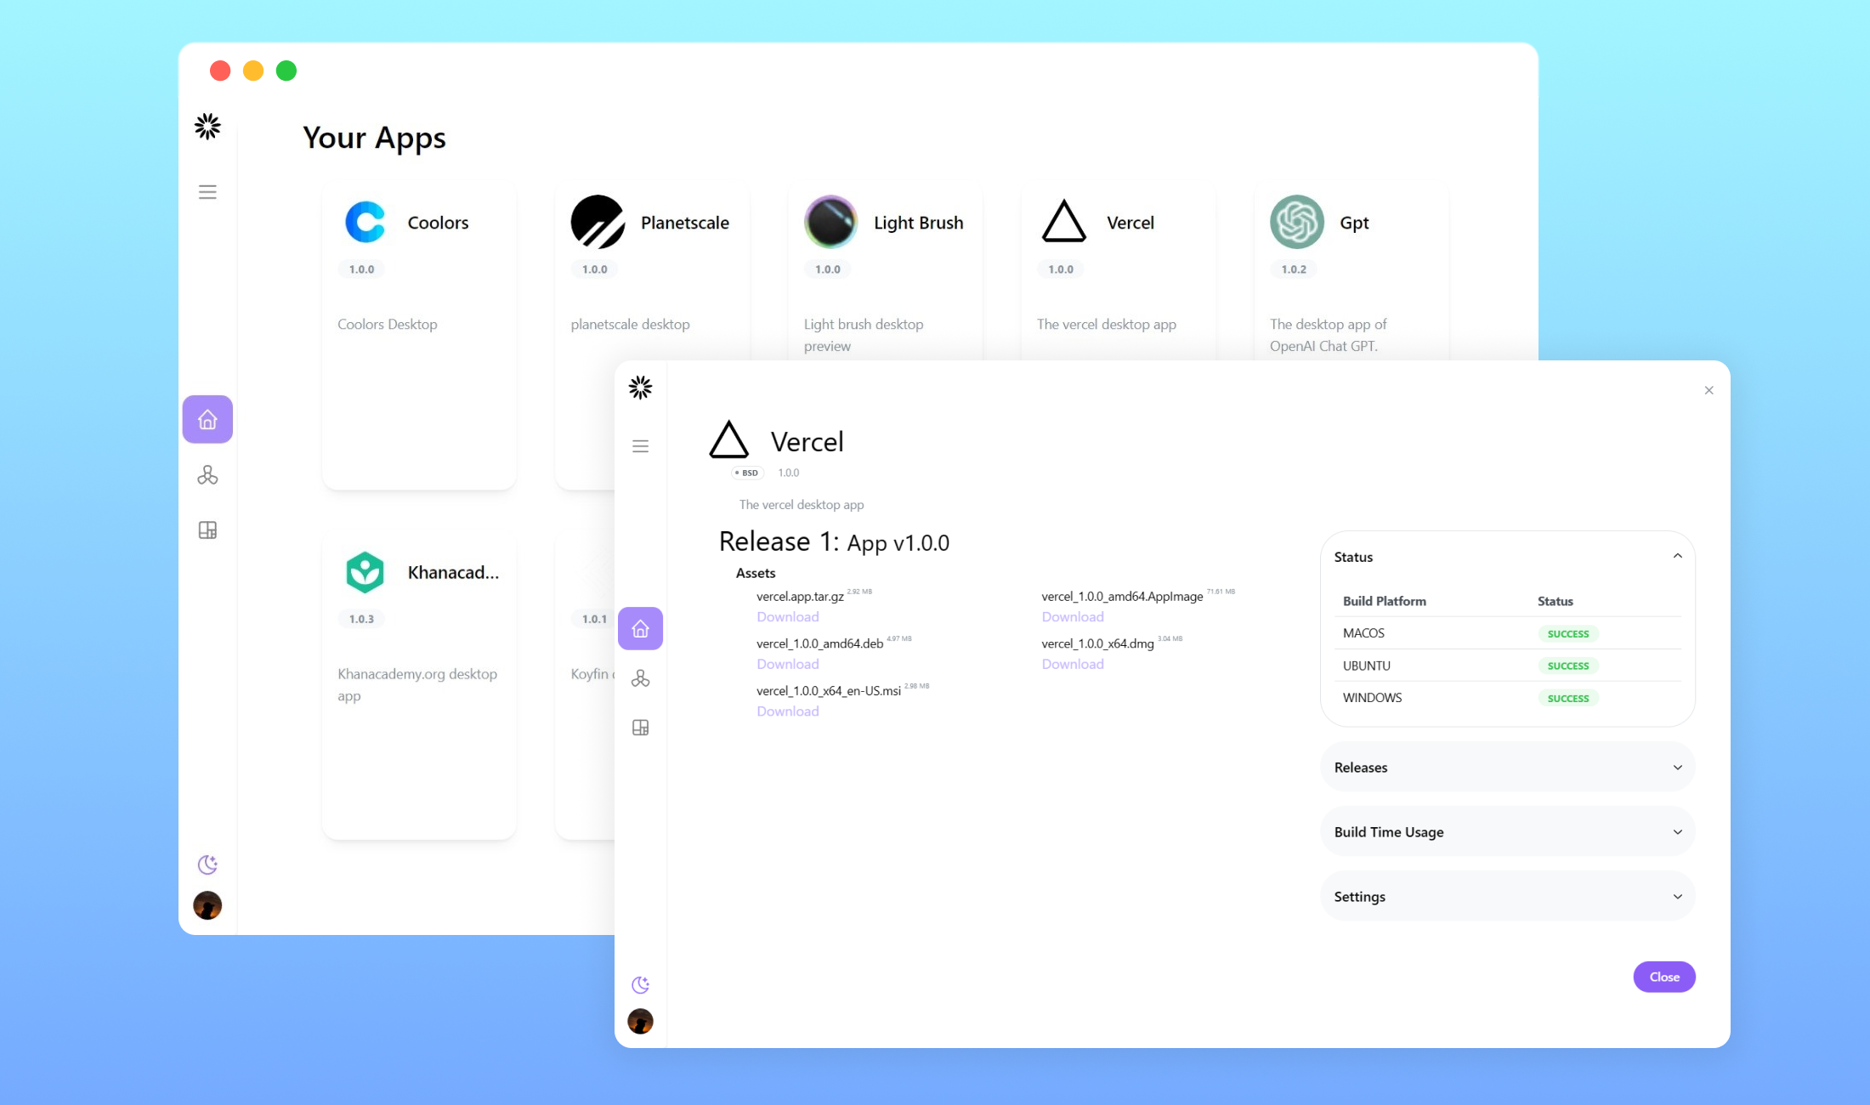This screenshot has width=1870, height=1105.
Task: Click the WINDOWS platform row label
Action: [1372, 698]
